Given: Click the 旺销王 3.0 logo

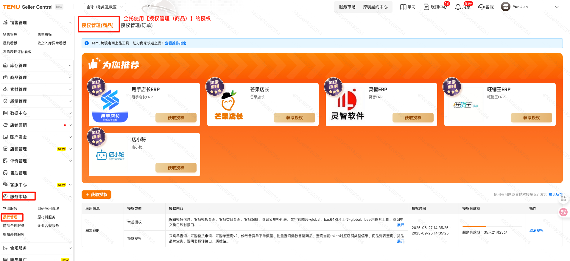Looking at the screenshot, I should point(465,105).
